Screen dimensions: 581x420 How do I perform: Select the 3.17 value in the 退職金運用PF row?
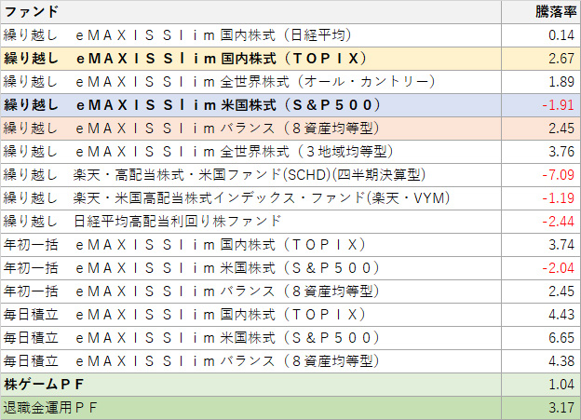click(559, 407)
